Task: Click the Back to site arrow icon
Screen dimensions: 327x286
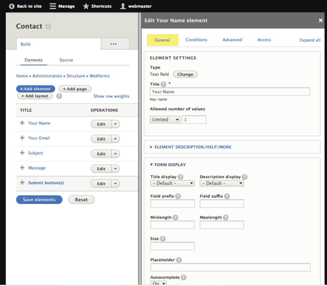Action: point(12,6)
